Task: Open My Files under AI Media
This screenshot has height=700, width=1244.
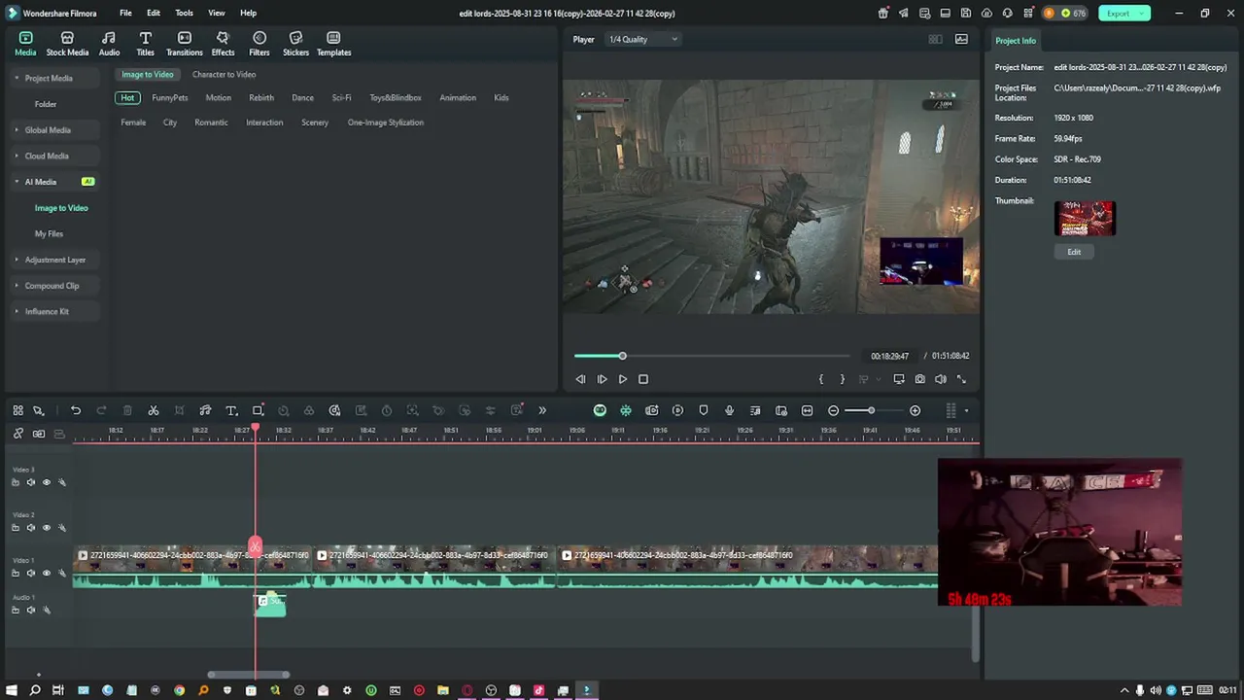Action: [49, 234]
